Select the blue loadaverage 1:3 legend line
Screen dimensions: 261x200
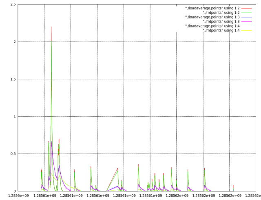247,17
